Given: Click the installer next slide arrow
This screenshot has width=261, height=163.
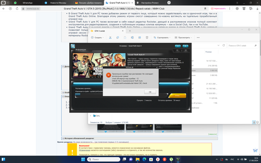Looking at the screenshot, I should tap(186, 50).
